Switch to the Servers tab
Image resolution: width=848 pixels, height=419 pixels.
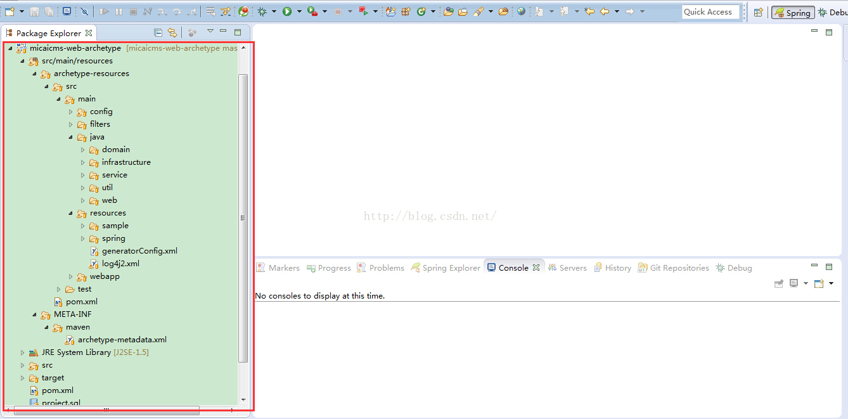[x=567, y=268]
